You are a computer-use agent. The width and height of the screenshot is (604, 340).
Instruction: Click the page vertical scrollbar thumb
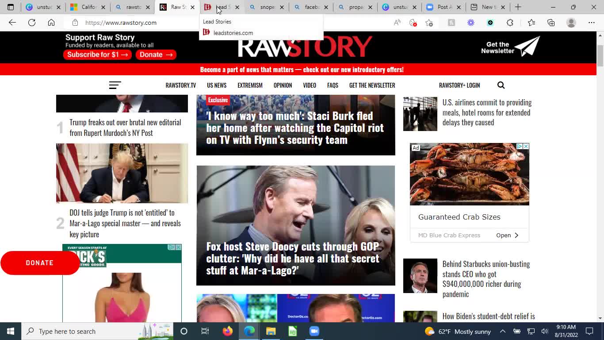point(600,56)
